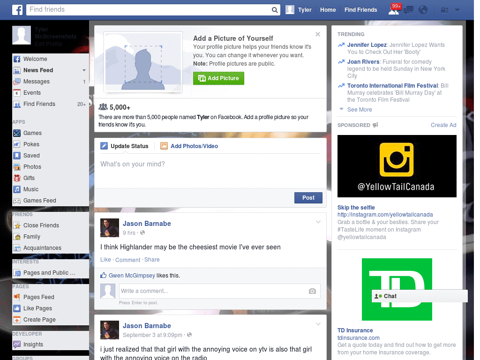Open privacy shortcuts lock icon
Image resolution: width=480 pixels, height=360 pixels.
(444, 10)
